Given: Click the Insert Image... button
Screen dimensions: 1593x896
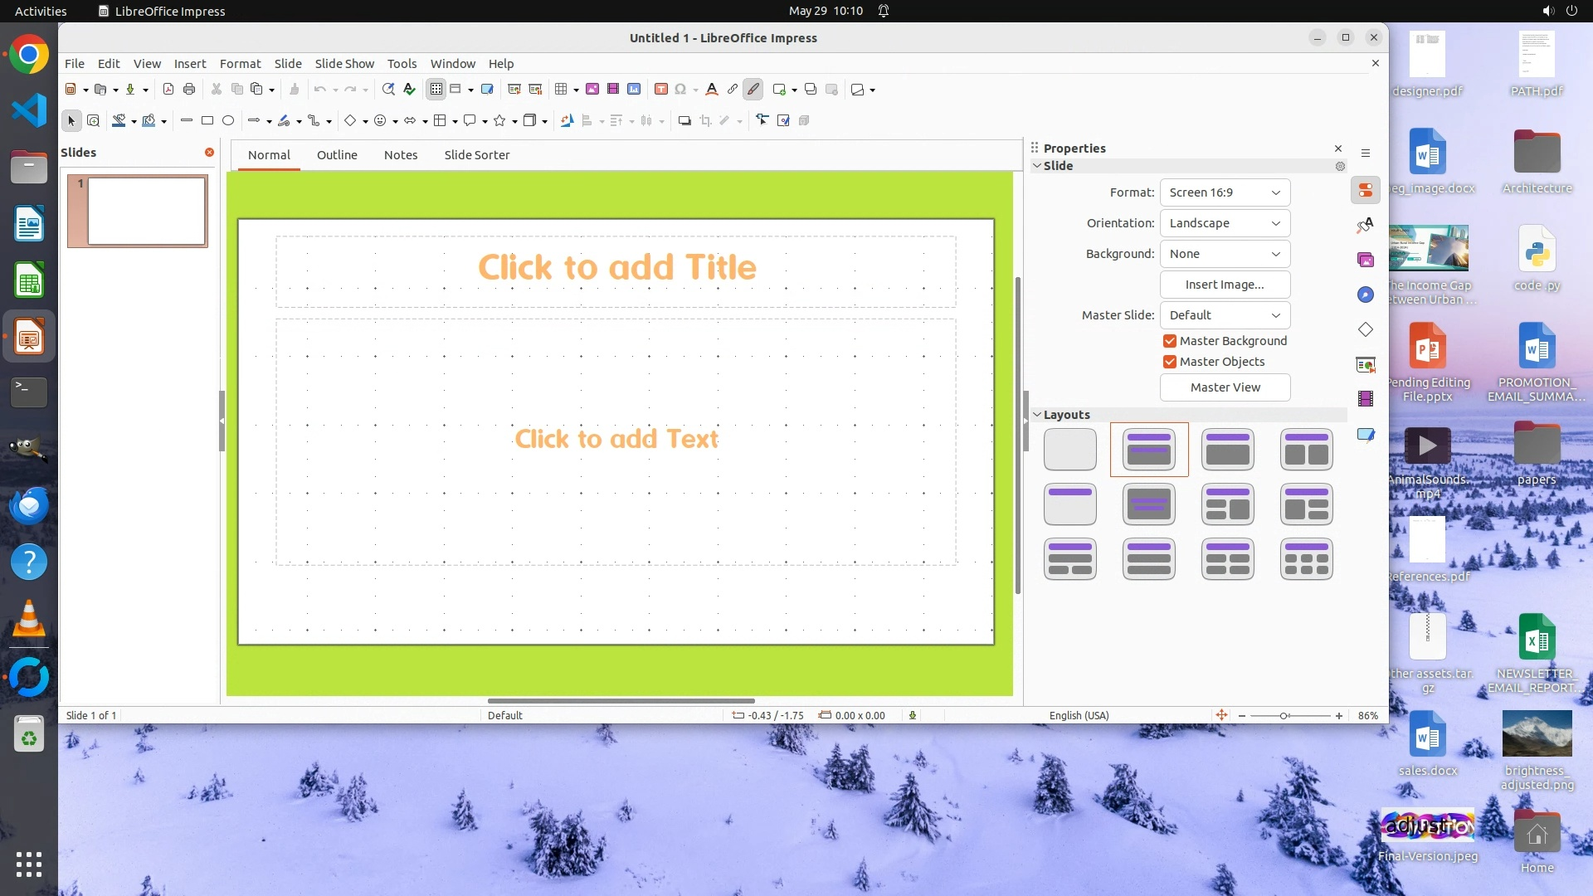Looking at the screenshot, I should point(1225,285).
